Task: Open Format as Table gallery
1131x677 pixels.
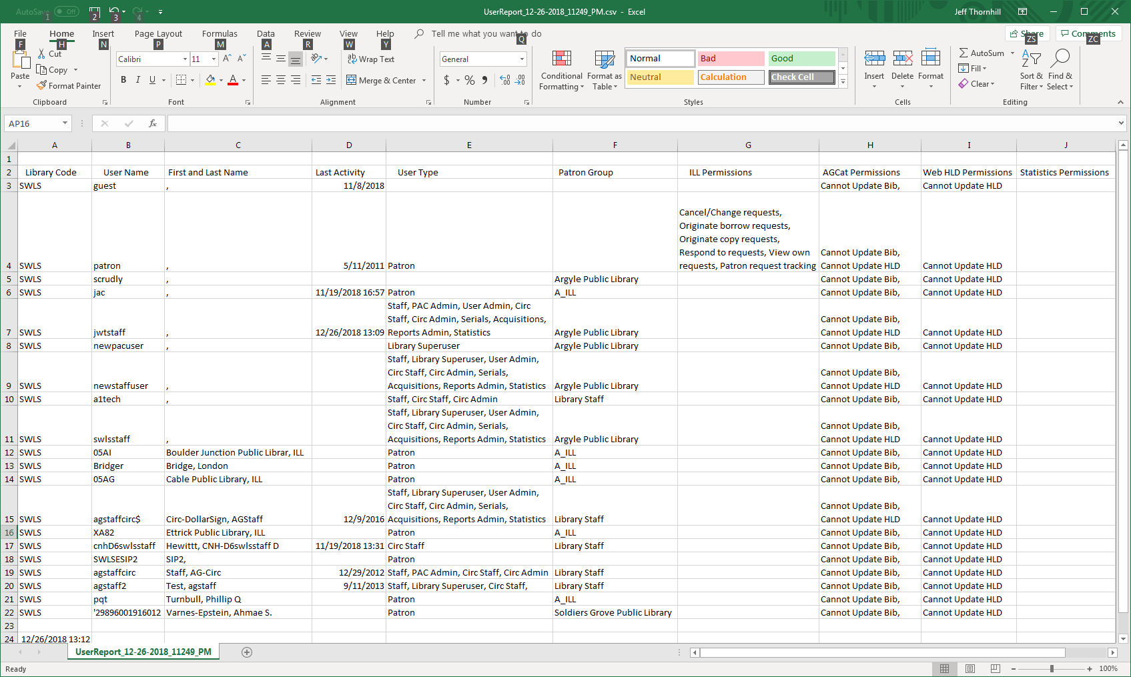Action: tap(605, 70)
